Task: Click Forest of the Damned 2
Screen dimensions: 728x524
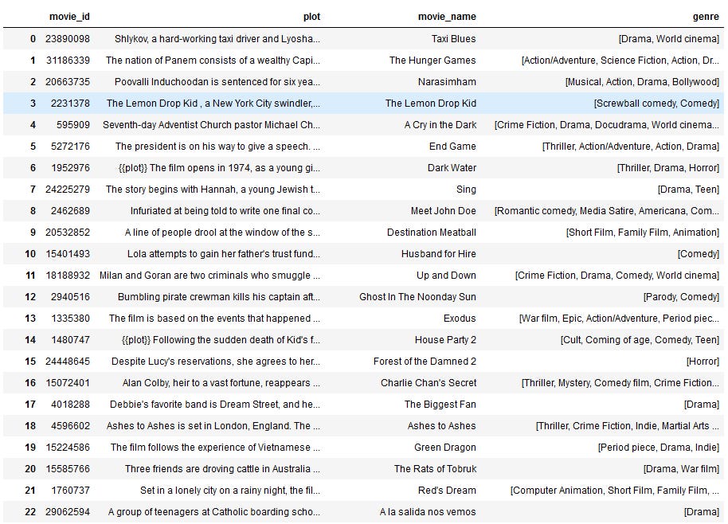Action: (425, 362)
